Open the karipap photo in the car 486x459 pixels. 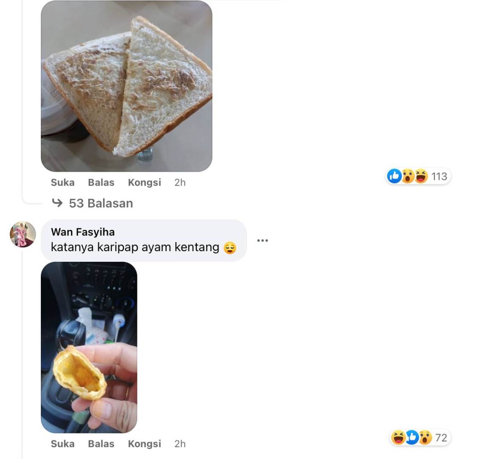click(89, 347)
